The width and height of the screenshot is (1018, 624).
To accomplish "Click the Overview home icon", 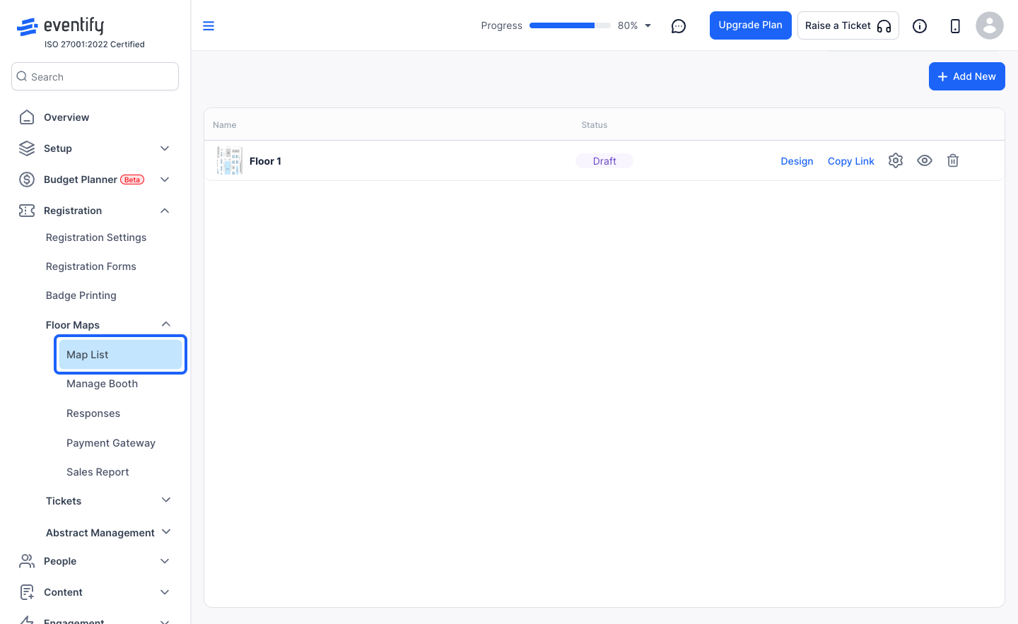I will [27, 117].
